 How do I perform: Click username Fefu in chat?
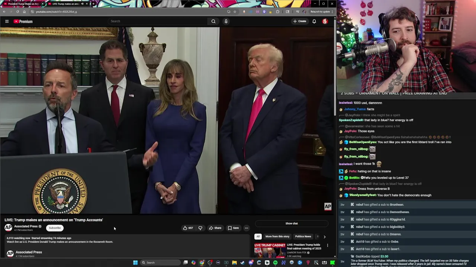353,171
